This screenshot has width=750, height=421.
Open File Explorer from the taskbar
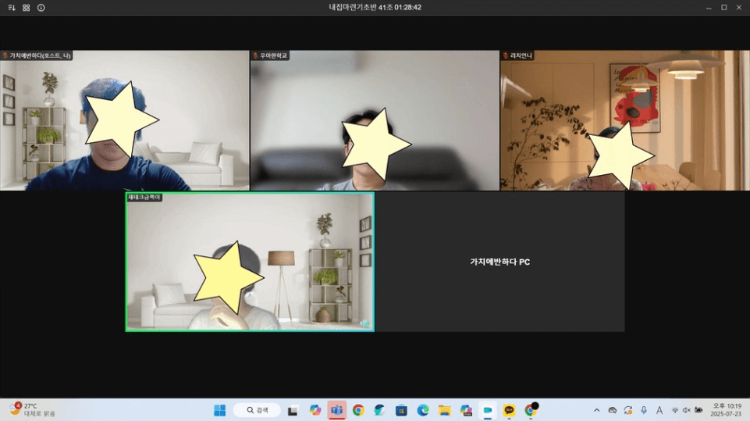tap(444, 410)
